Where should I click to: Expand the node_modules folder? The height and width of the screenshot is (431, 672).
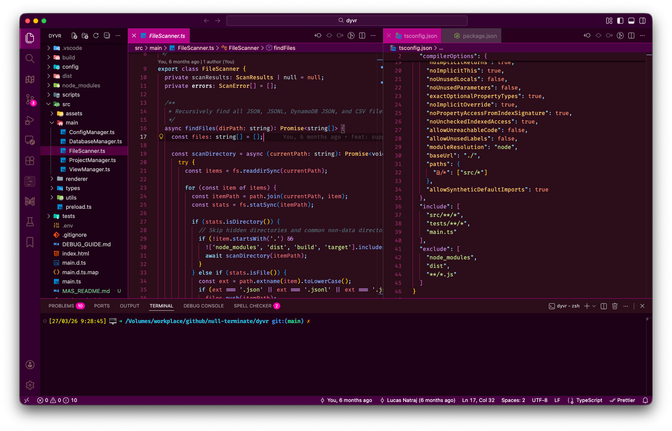point(84,85)
